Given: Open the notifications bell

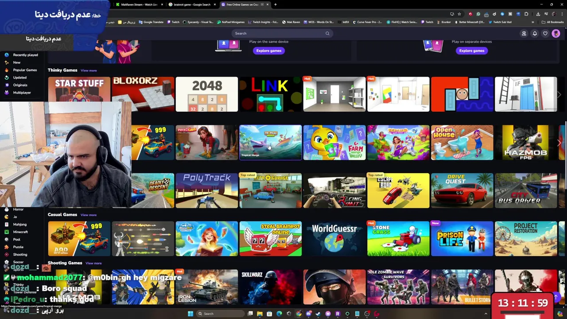Looking at the screenshot, I should pos(535,33).
